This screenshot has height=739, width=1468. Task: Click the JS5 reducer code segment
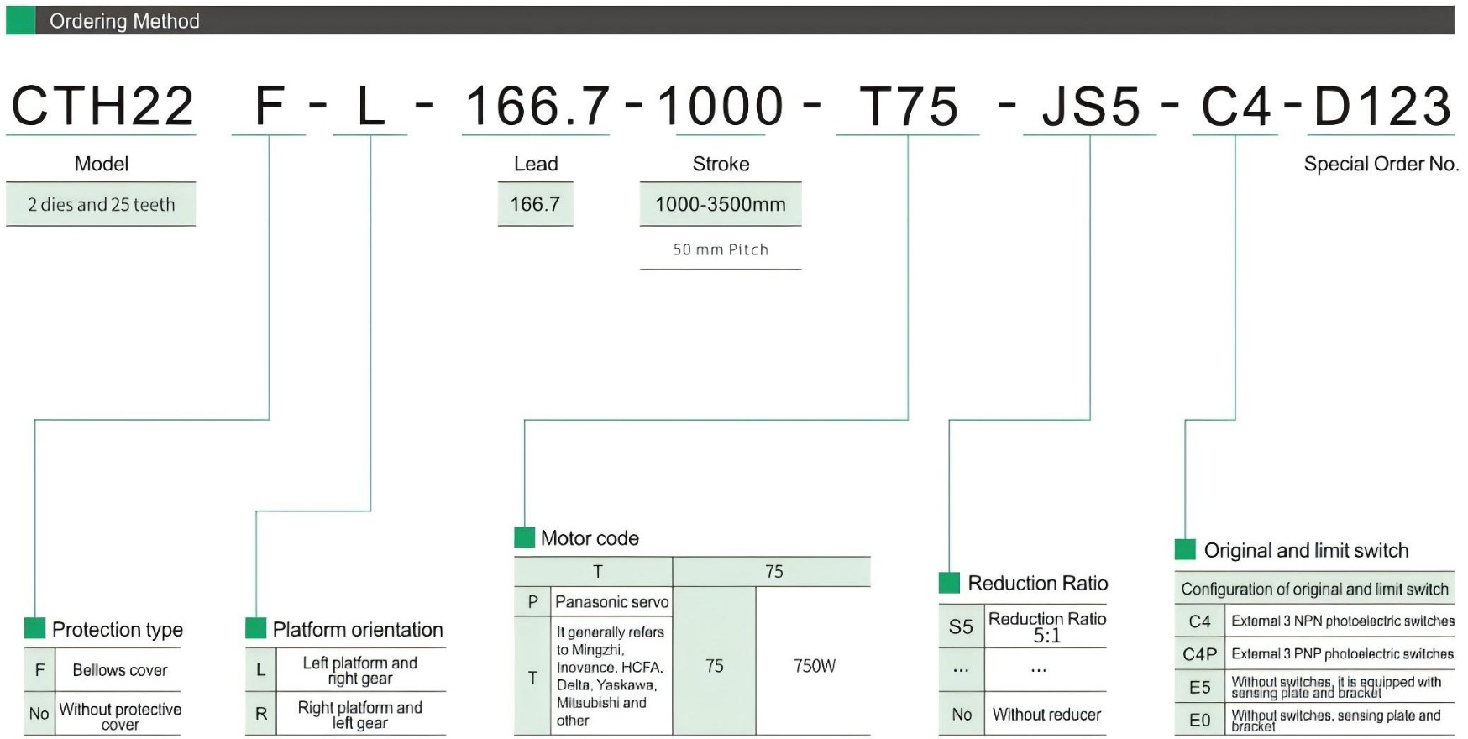tap(1090, 107)
